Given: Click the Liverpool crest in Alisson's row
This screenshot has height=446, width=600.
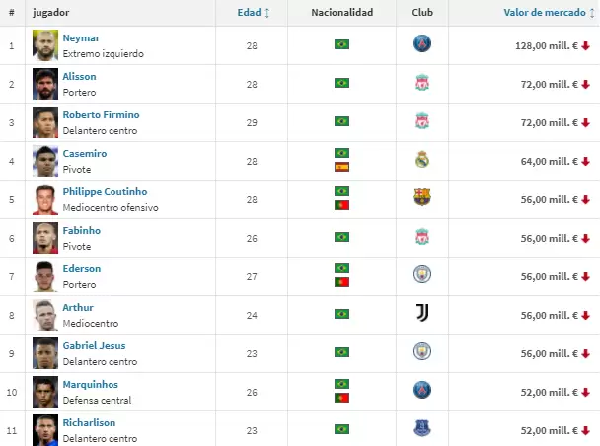Looking at the screenshot, I should 422,83.
